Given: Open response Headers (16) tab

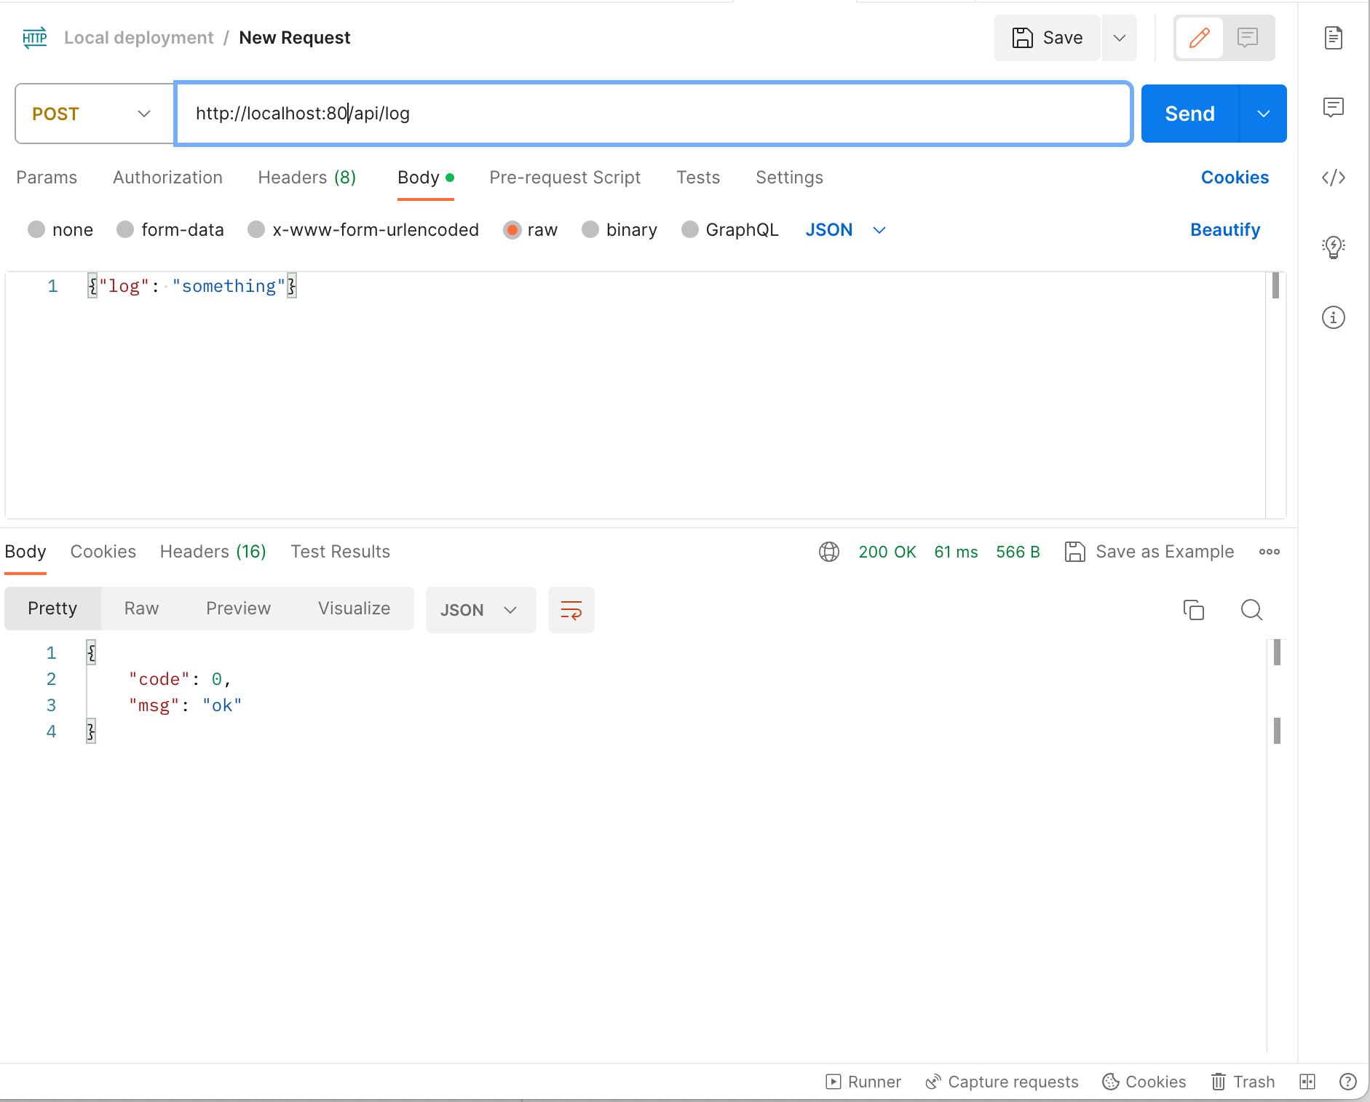Looking at the screenshot, I should 213,552.
